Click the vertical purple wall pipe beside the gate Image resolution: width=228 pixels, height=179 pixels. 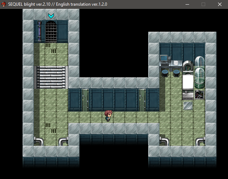click(39, 31)
